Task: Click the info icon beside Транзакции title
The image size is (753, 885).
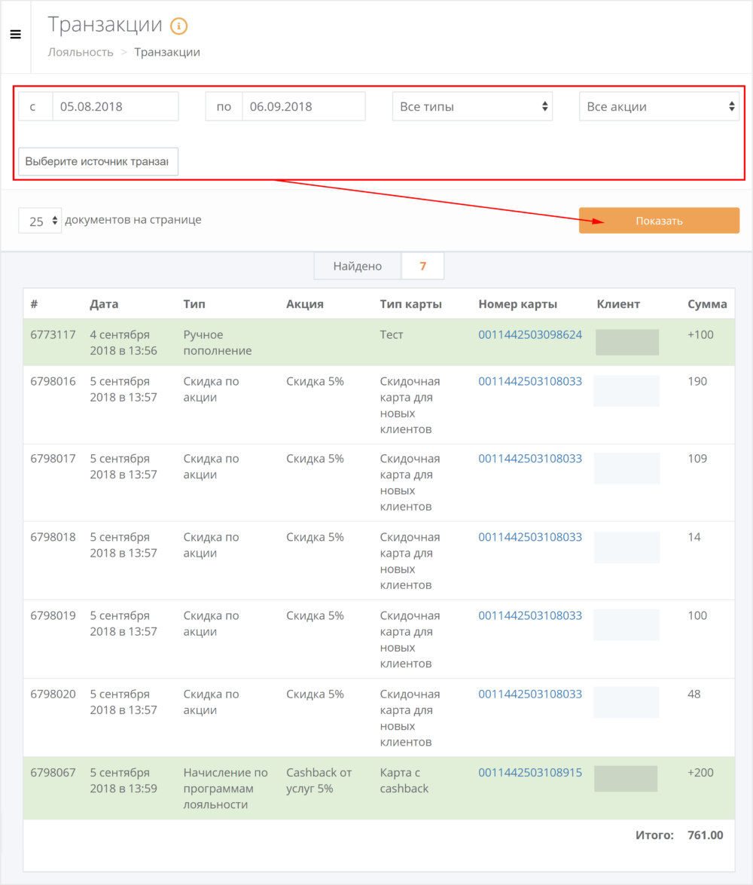Action: pos(179,26)
